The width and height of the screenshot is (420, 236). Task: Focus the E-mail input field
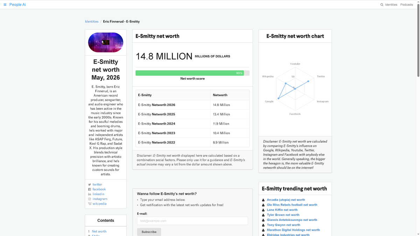(192, 221)
